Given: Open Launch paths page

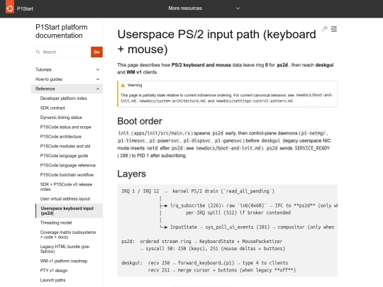Looking at the screenshot, I should (52, 280).
